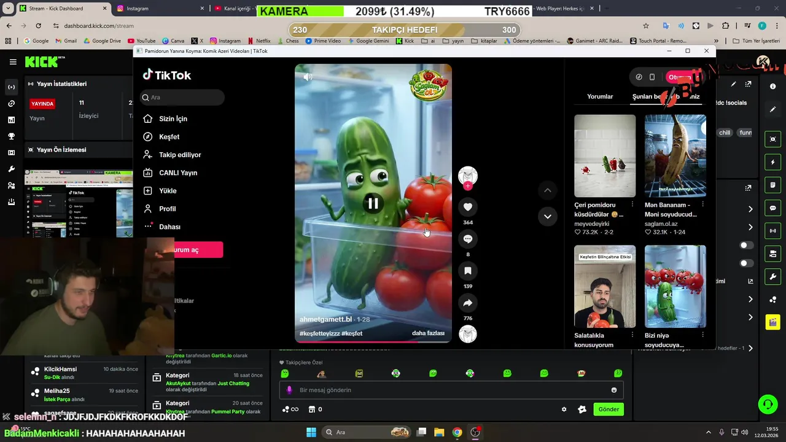
Task: Open CANLI Yayın in the TikTok sidebar
Action: click(170, 173)
